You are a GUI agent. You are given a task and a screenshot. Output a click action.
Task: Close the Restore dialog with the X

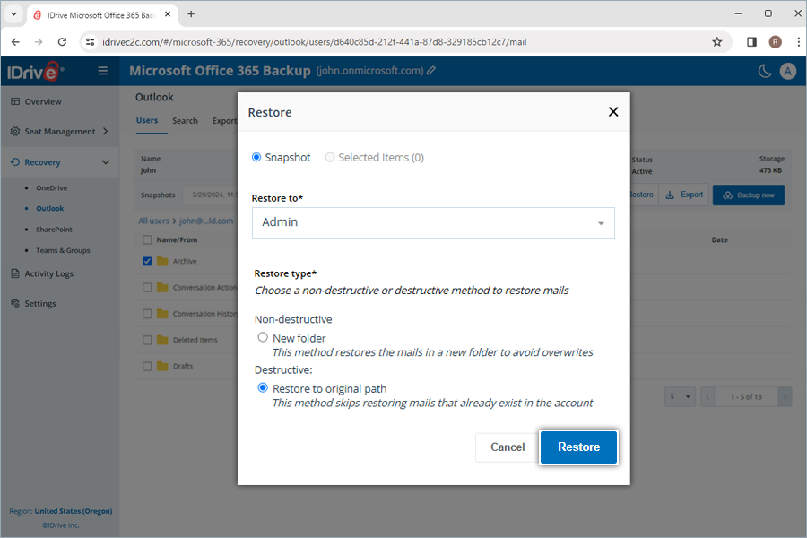(613, 111)
